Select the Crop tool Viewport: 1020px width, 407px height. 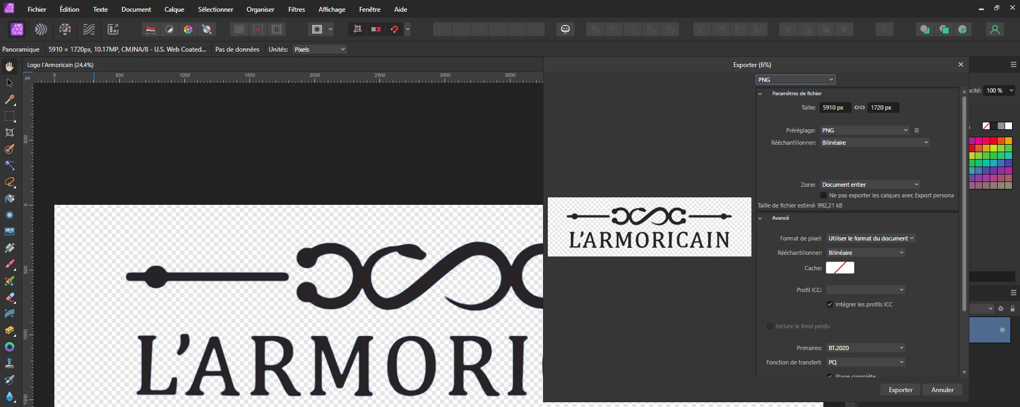tap(10, 132)
